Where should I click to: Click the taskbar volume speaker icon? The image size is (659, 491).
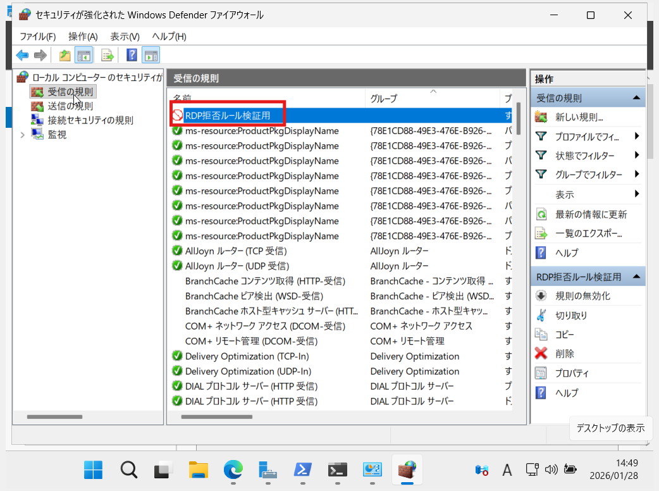pos(551,469)
